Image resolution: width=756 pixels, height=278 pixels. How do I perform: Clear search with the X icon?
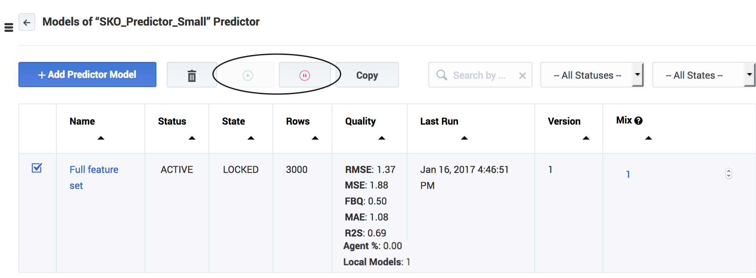522,75
